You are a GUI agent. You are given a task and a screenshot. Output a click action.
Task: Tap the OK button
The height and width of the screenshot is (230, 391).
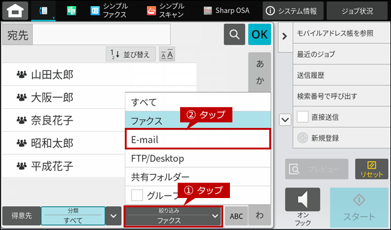(259, 34)
